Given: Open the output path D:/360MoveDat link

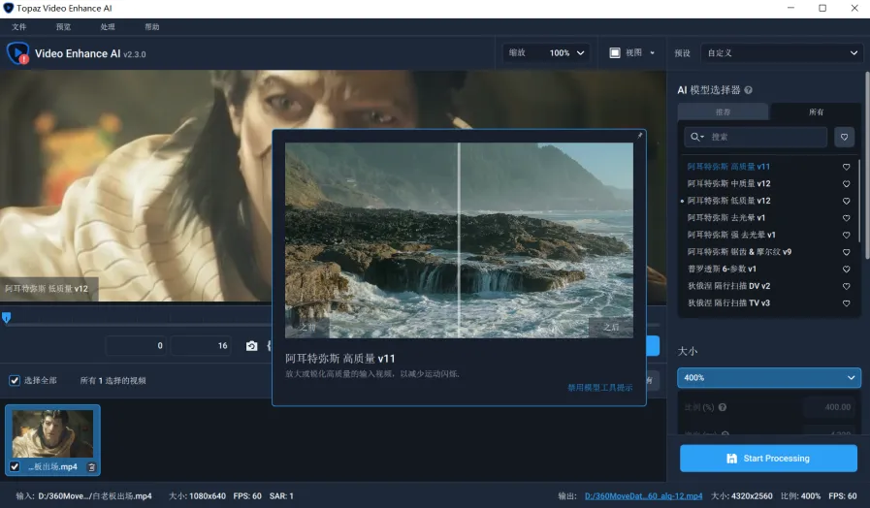Looking at the screenshot, I should click(x=644, y=496).
